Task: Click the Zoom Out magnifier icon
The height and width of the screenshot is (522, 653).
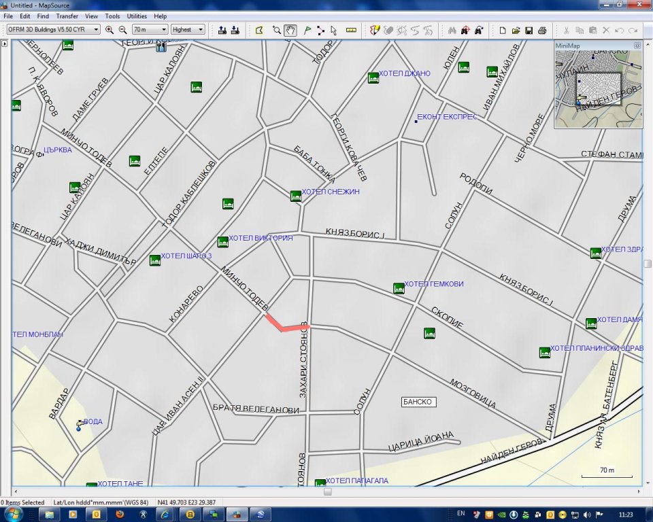Action: [122, 30]
